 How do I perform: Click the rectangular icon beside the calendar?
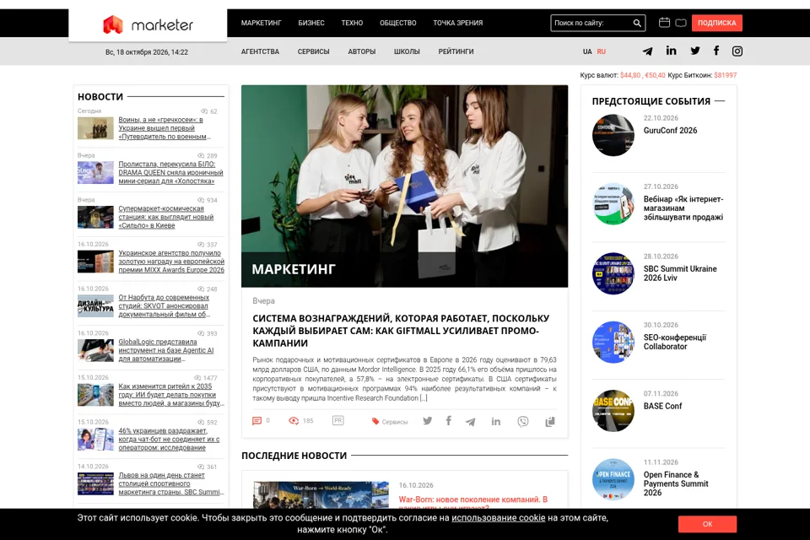(681, 23)
